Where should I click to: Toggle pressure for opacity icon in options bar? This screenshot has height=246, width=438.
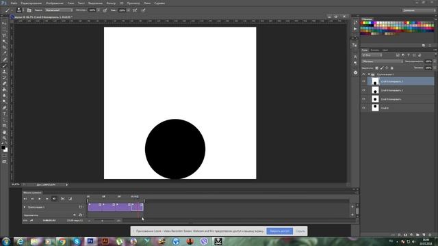click(x=105, y=10)
